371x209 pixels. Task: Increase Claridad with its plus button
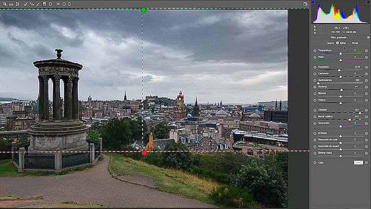[x=366, y=110]
